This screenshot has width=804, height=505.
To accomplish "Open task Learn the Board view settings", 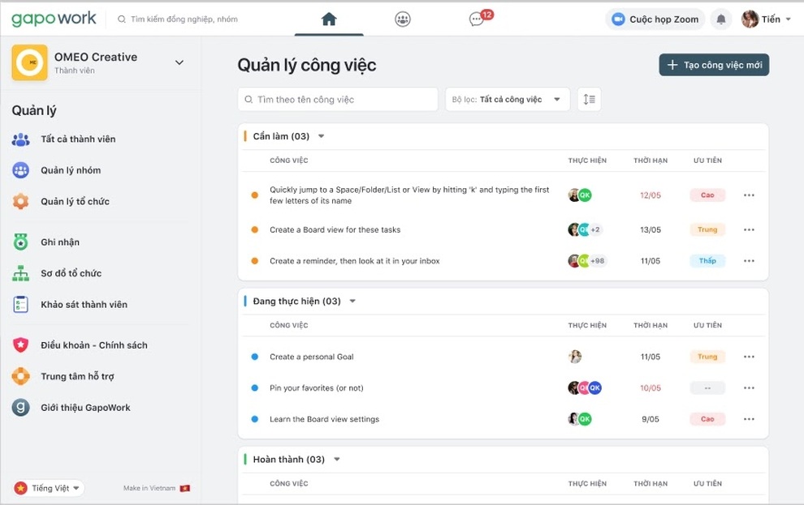I will pos(325,419).
